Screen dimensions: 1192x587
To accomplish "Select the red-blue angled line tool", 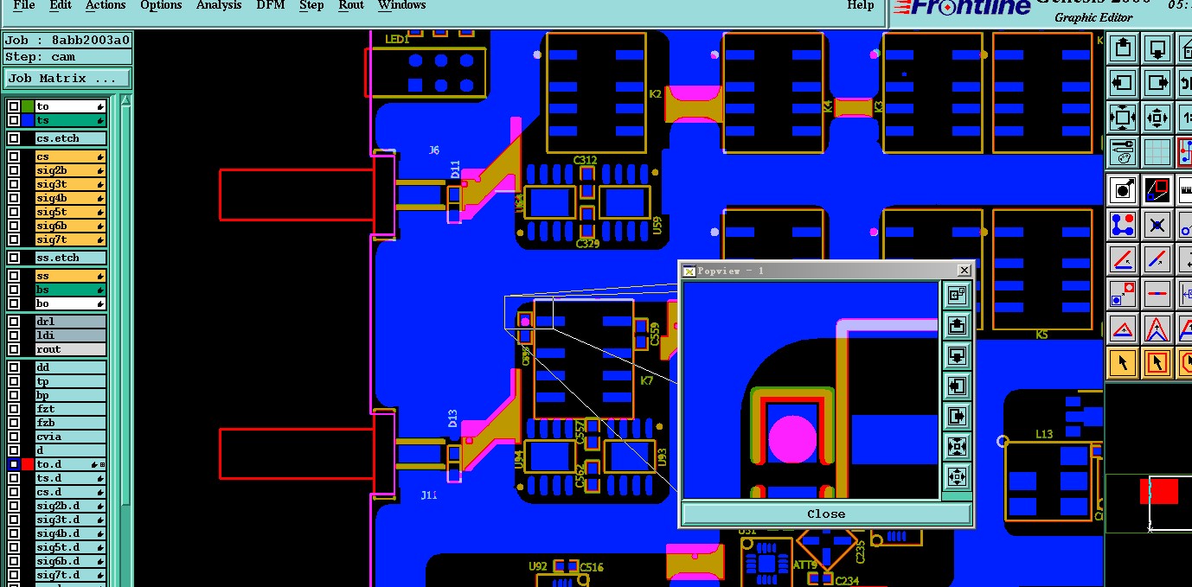I will point(1123,258).
